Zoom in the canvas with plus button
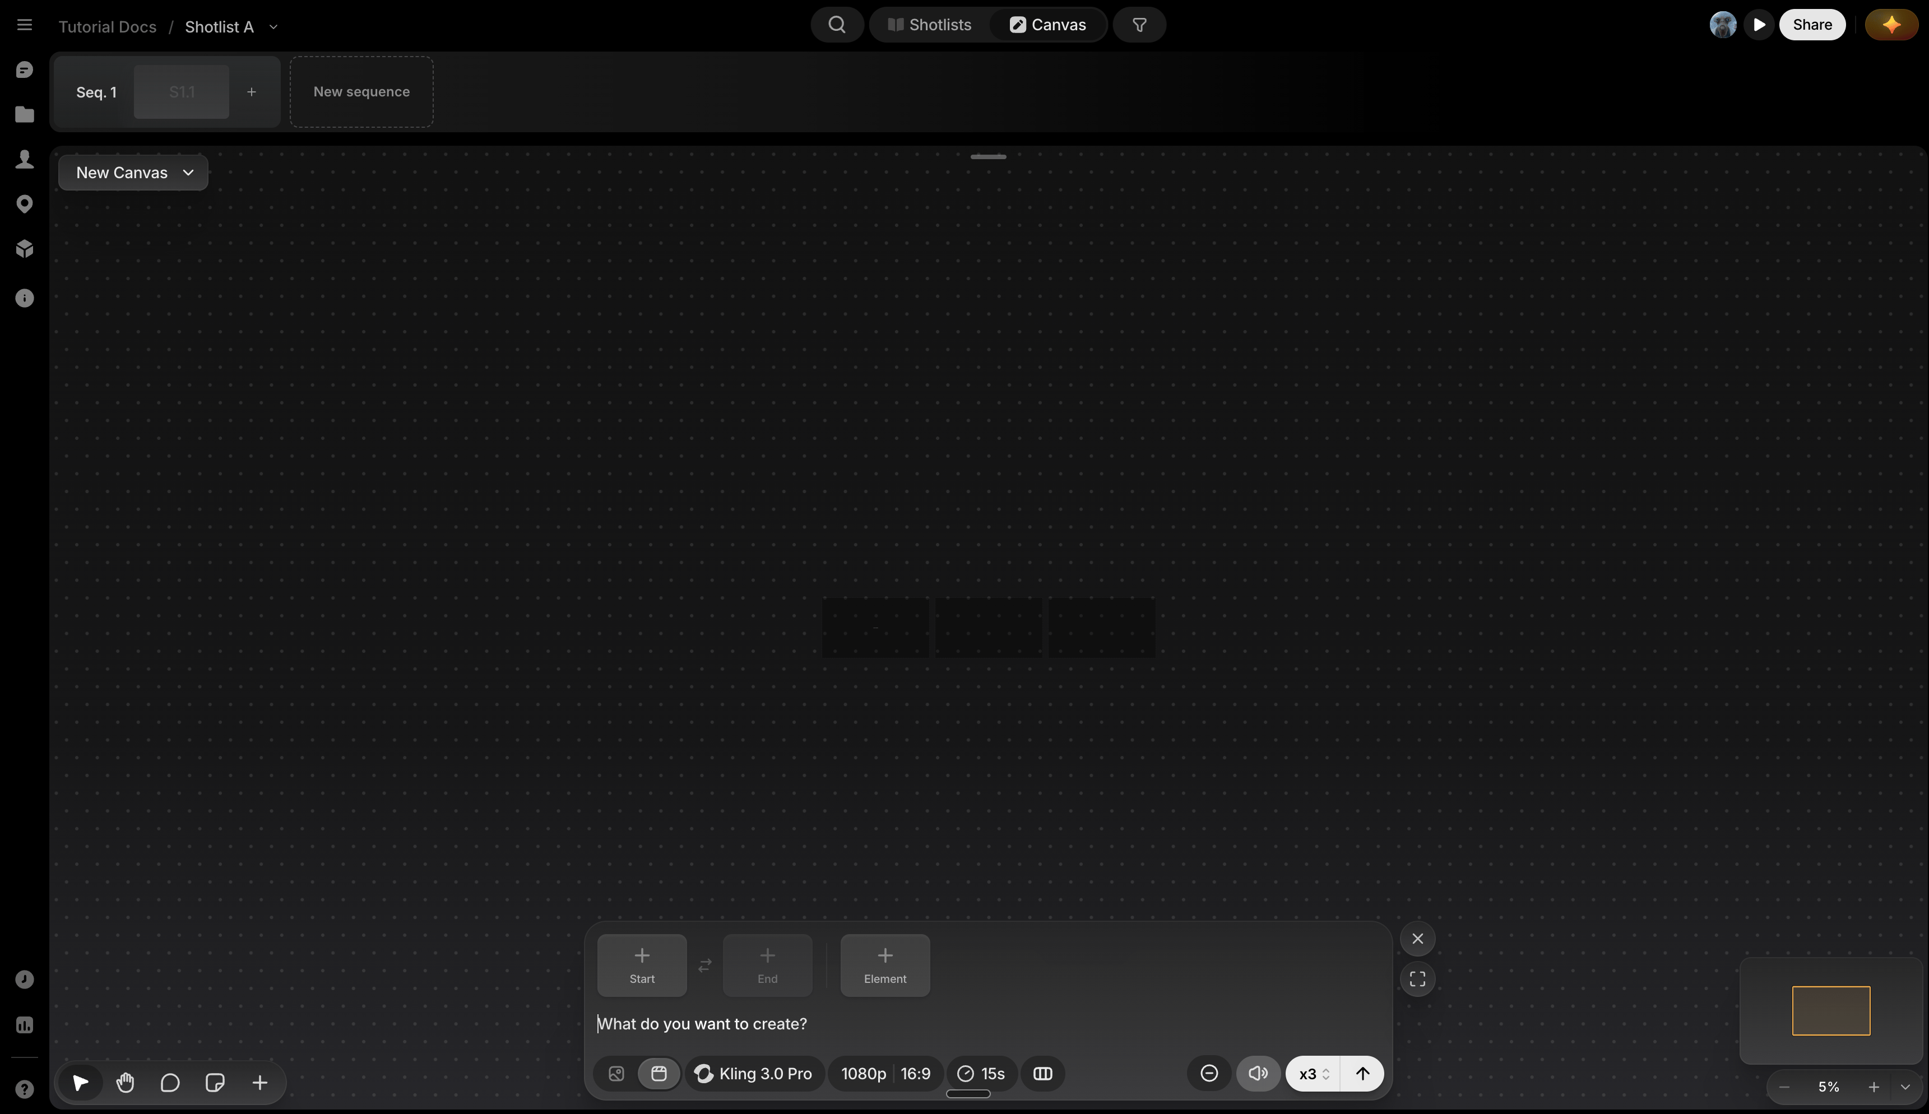This screenshot has width=1929, height=1114. [x=1874, y=1087]
